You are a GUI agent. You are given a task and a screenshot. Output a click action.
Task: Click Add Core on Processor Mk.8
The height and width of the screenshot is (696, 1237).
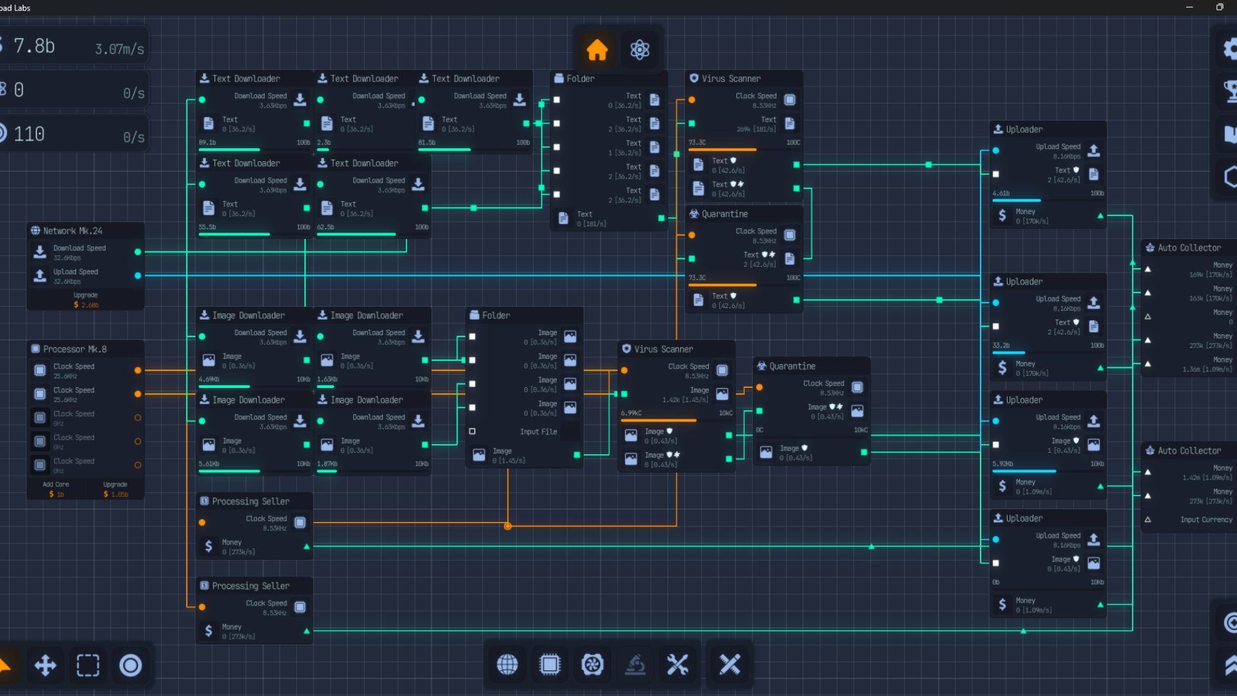pyautogui.click(x=56, y=489)
